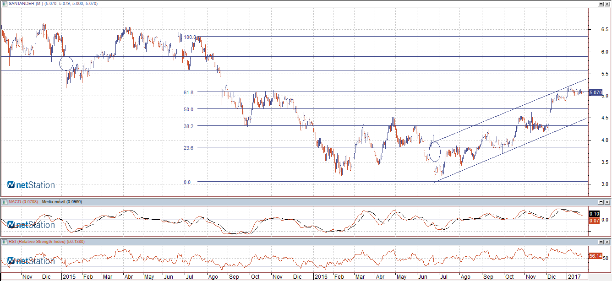Close the RSI indicator panel
The image size is (612, 281).
(x=607, y=242)
